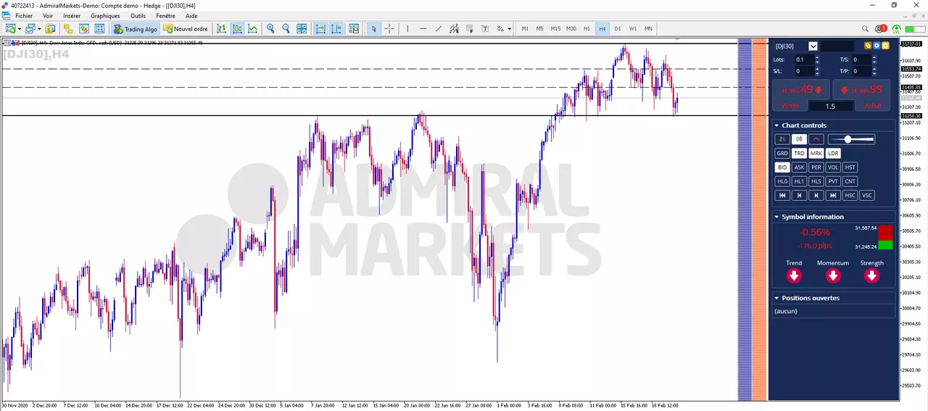Image resolution: width=928 pixels, height=411 pixels.
Task: Enable chart auto scroll icon
Action: (320, 29)
